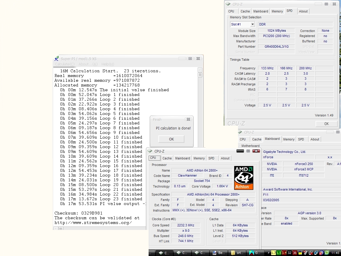This screenshot has width=341, height=256.
Task: Select Mainboard tab in front CPU-Z window
Action: (x=182, y=158)
